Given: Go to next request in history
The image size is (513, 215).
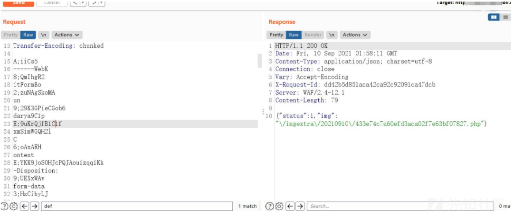Looking at the screenshot, I should click(93, 3).
